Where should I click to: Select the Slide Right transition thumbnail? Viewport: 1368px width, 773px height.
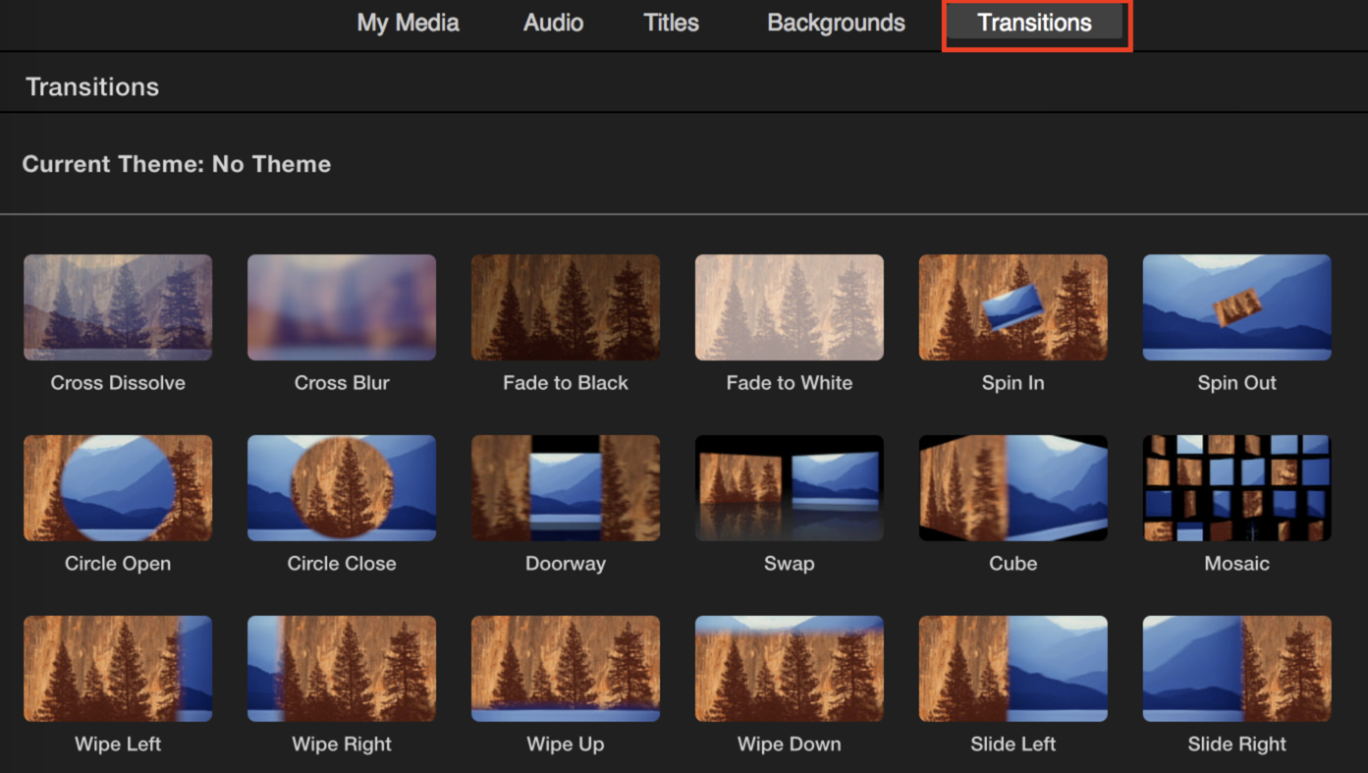pos(1237,669)
